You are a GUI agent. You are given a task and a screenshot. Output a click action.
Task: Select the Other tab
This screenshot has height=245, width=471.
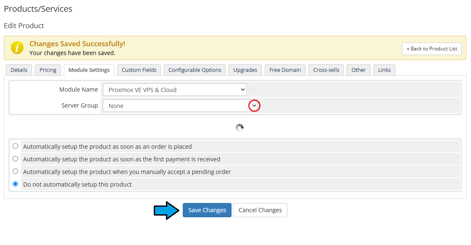359,70
